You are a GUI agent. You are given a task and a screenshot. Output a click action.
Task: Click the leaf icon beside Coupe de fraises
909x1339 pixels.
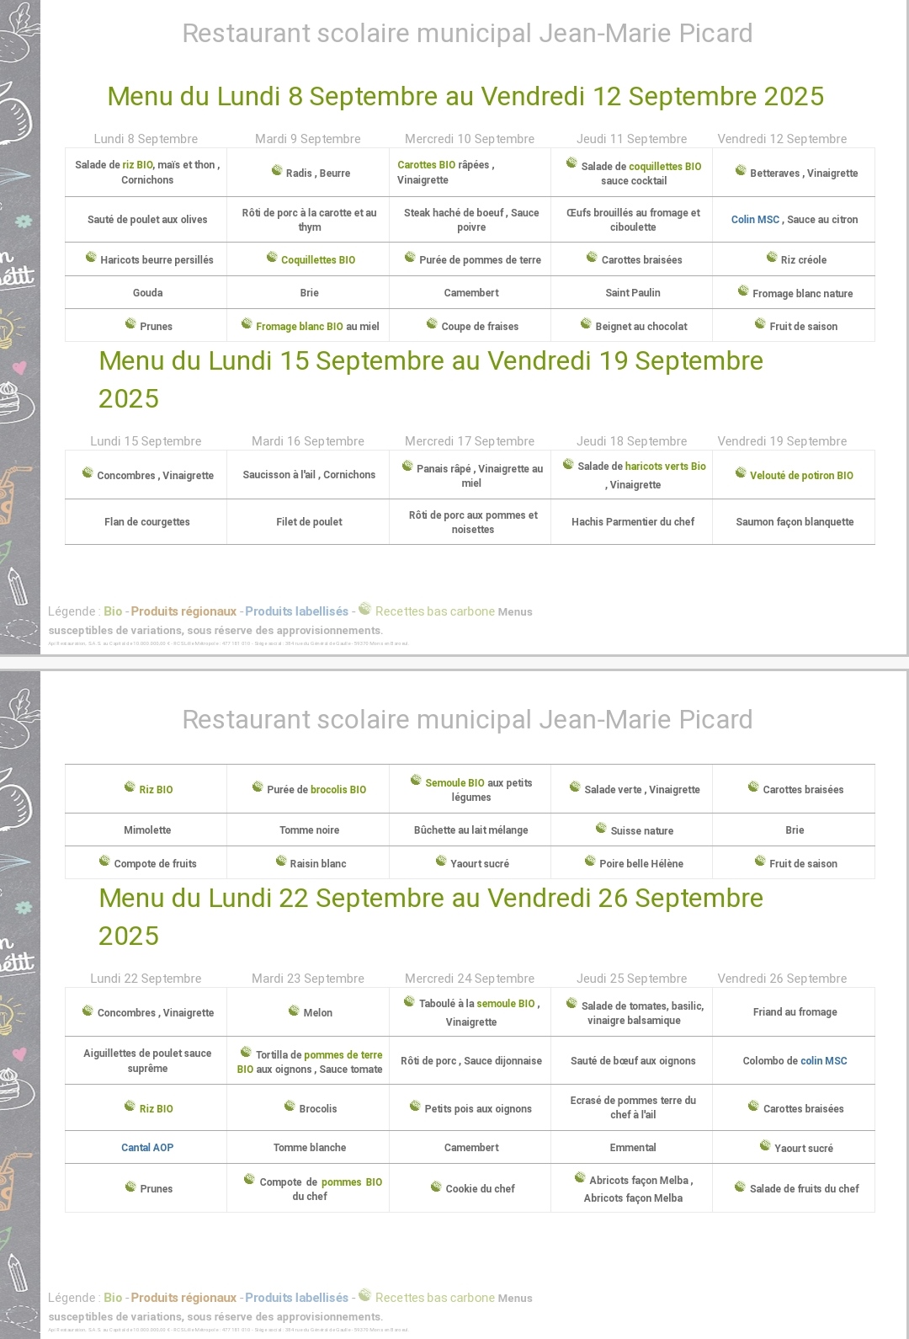click(432, 324)
